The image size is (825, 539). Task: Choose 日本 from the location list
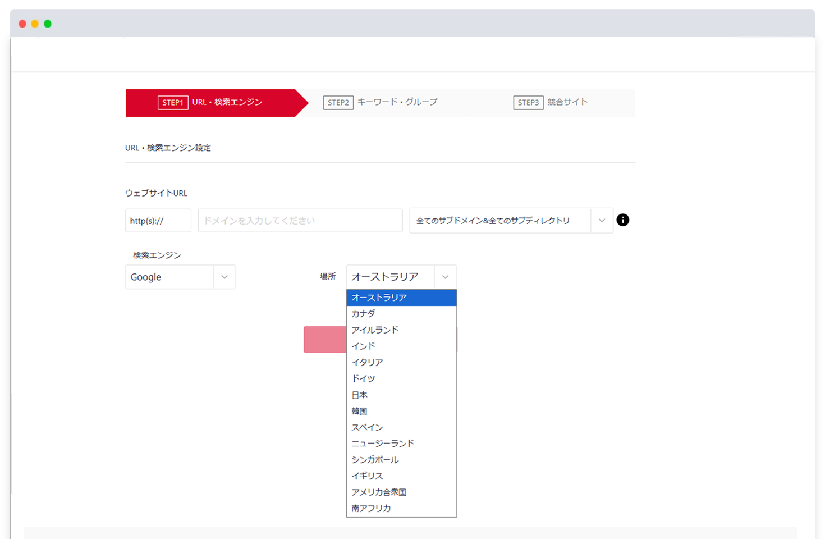(x=401, y=395)
